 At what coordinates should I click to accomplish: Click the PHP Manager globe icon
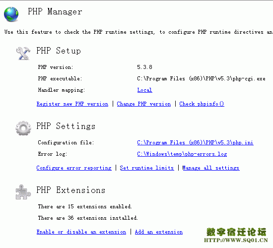click(x=11, y=14)
